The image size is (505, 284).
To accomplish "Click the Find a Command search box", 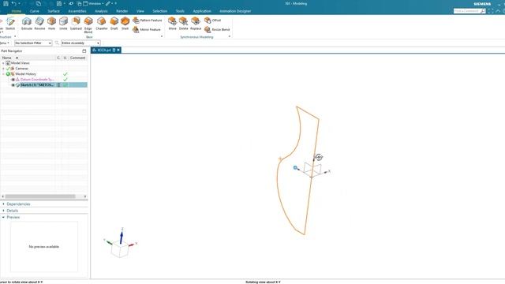I will pos(469,11).
